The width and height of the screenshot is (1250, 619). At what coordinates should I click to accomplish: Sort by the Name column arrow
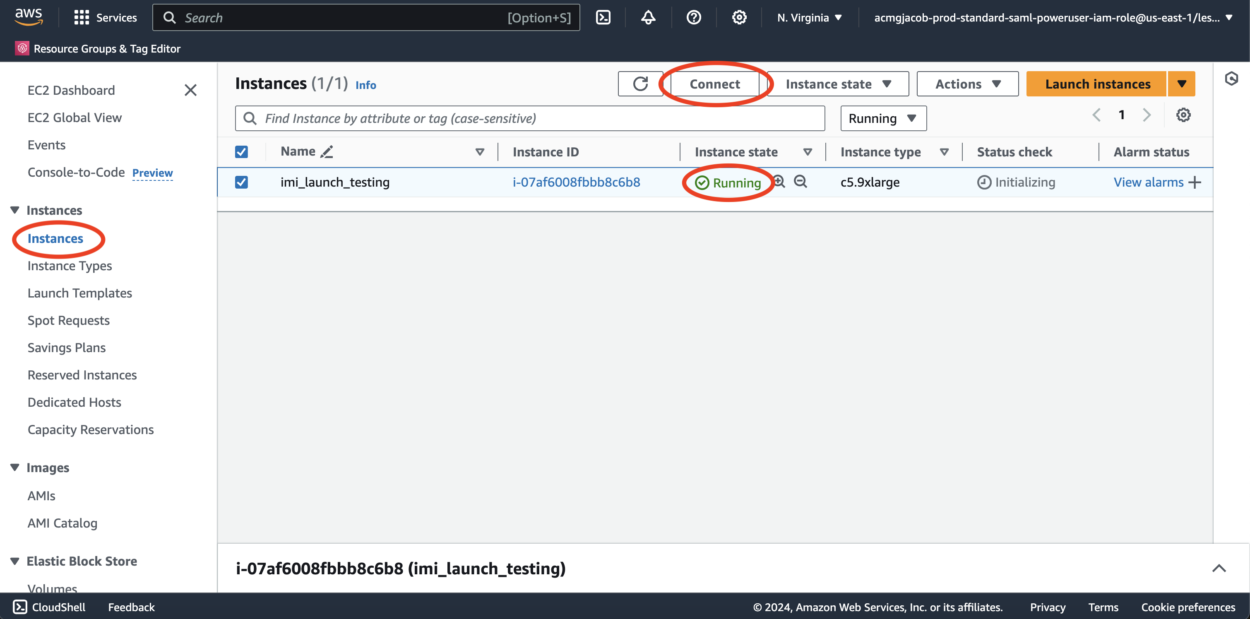479,152
